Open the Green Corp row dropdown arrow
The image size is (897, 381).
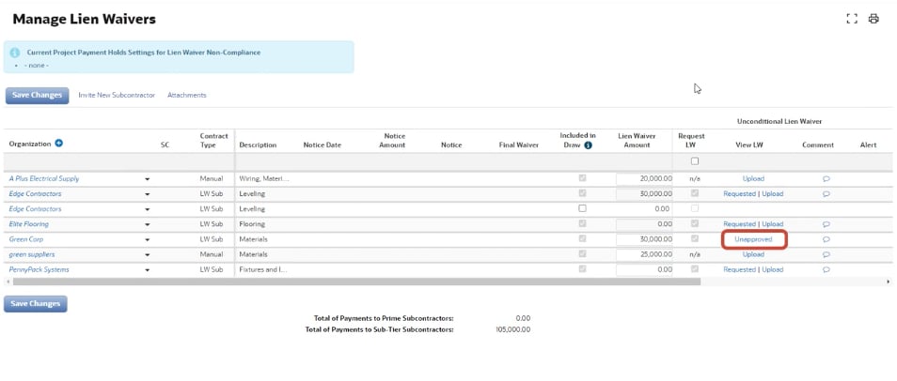tap(147, 239)
